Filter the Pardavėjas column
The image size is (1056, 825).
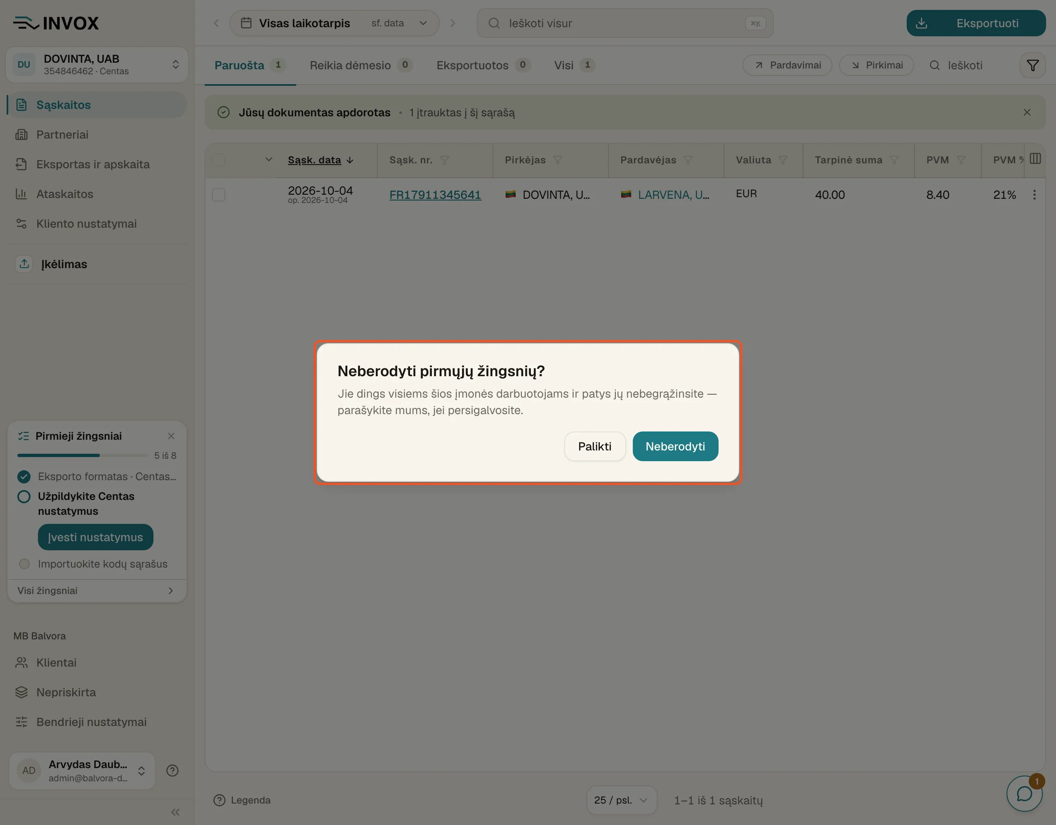pos(688,160)
